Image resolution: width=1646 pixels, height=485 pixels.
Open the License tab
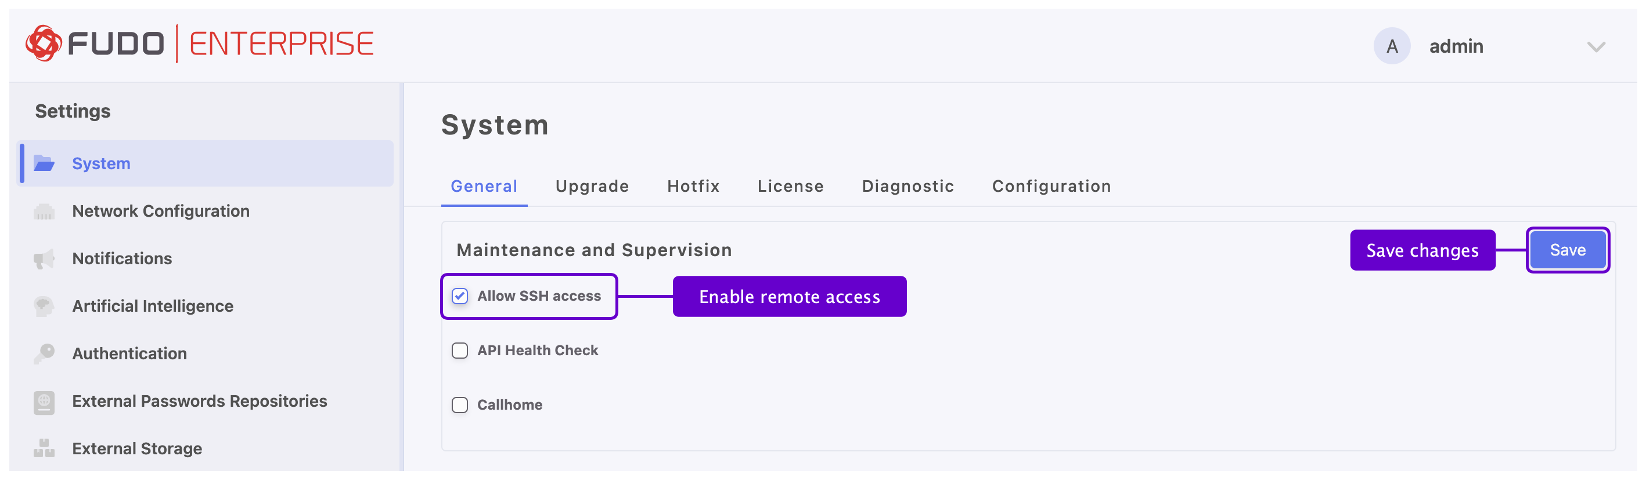[x=790, y=186]
